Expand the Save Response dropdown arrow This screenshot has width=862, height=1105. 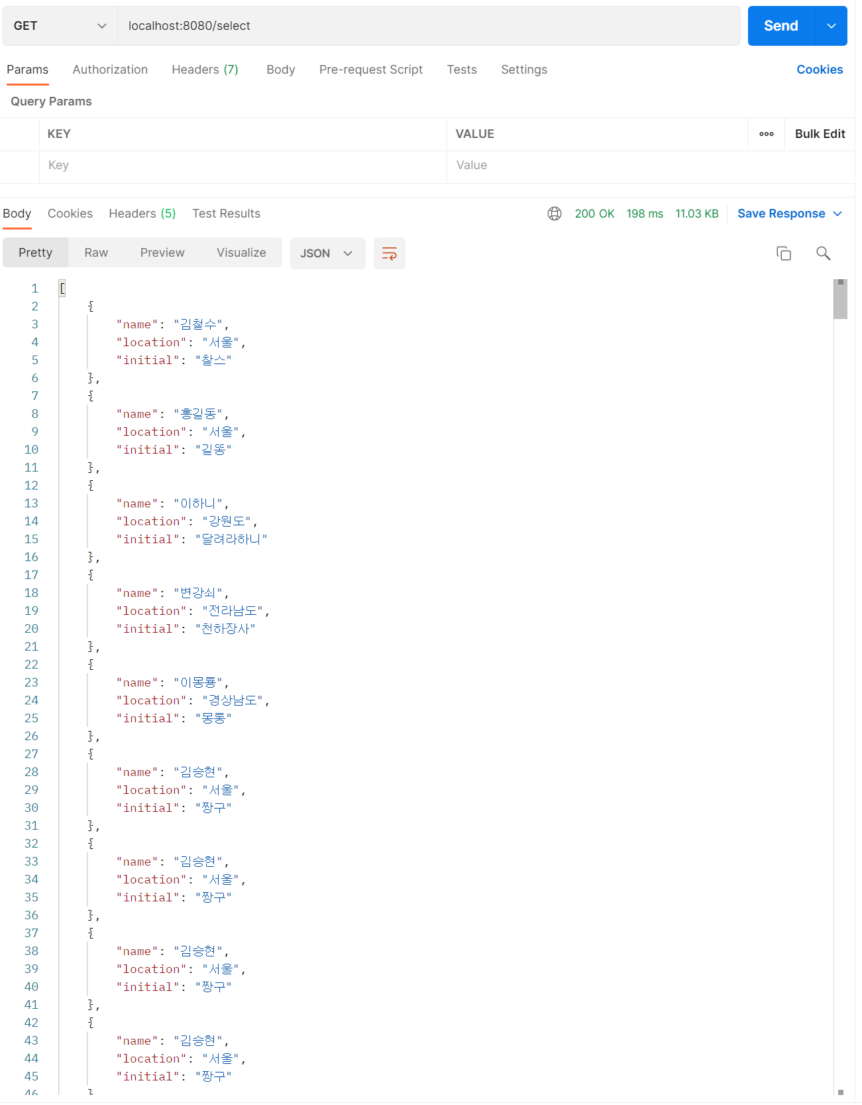tap(837, 214)
